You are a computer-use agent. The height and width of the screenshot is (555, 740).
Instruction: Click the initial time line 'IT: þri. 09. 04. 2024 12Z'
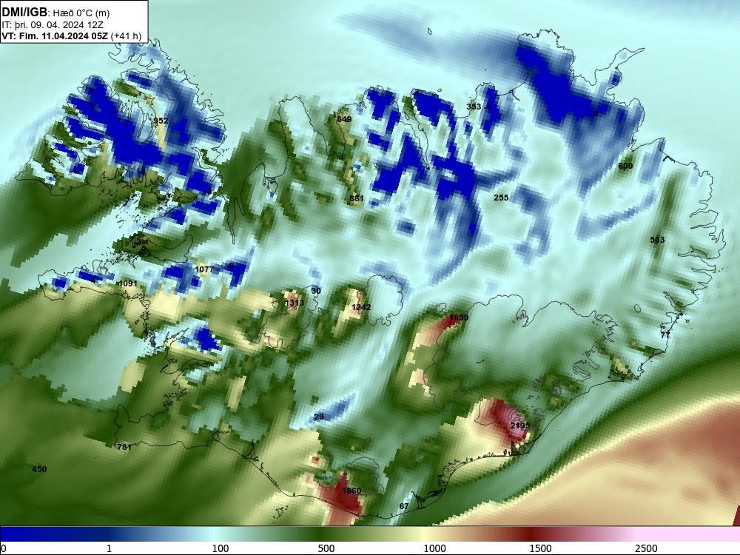pos(53,25)
